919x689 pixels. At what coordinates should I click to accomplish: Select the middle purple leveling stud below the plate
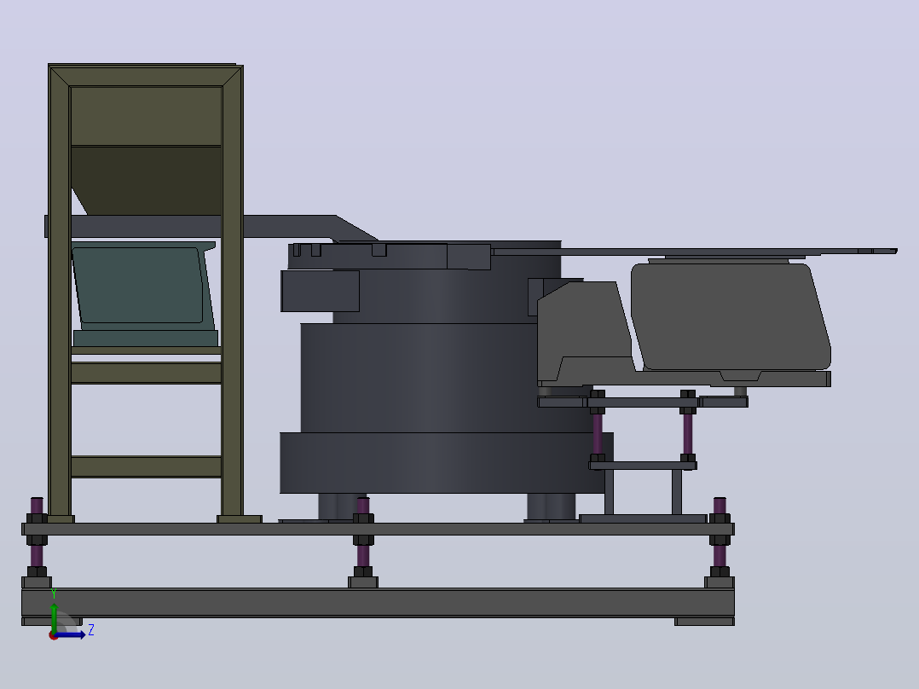(363, 555)
